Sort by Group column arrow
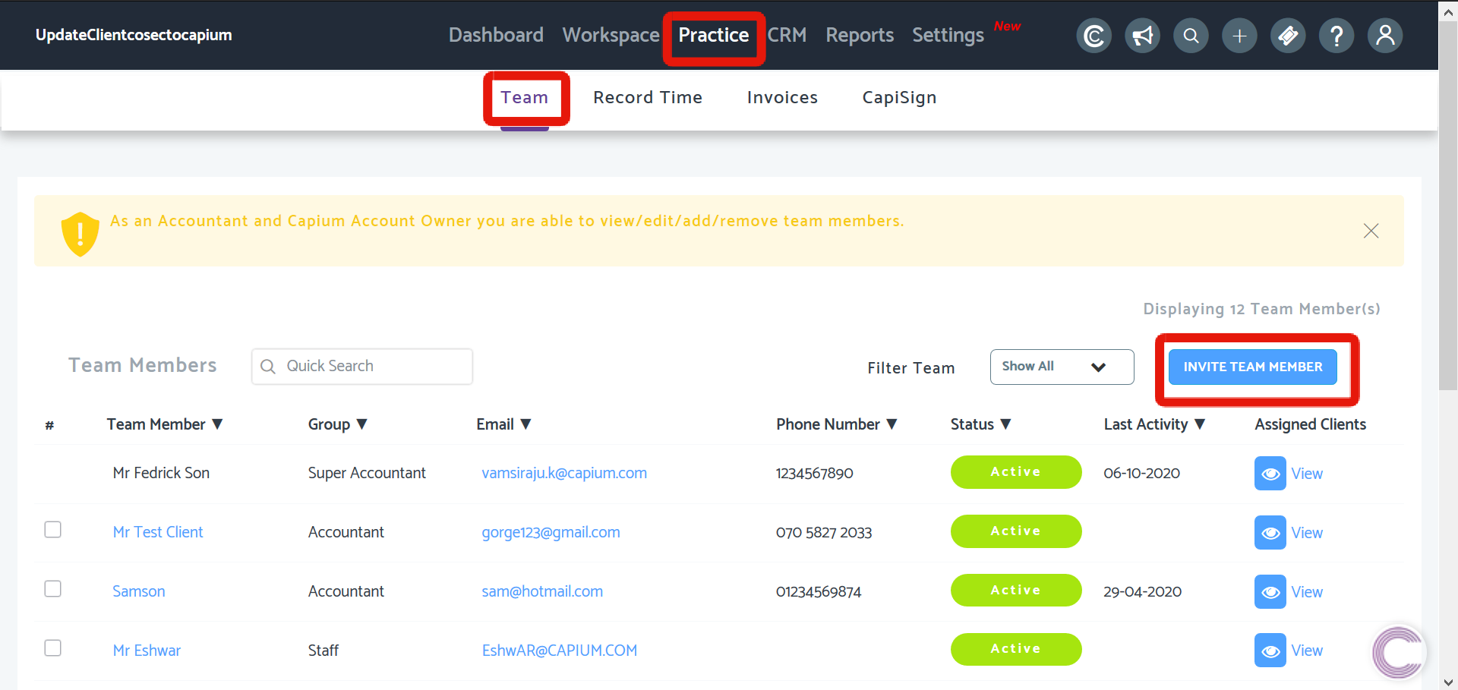 click(361, 424)
